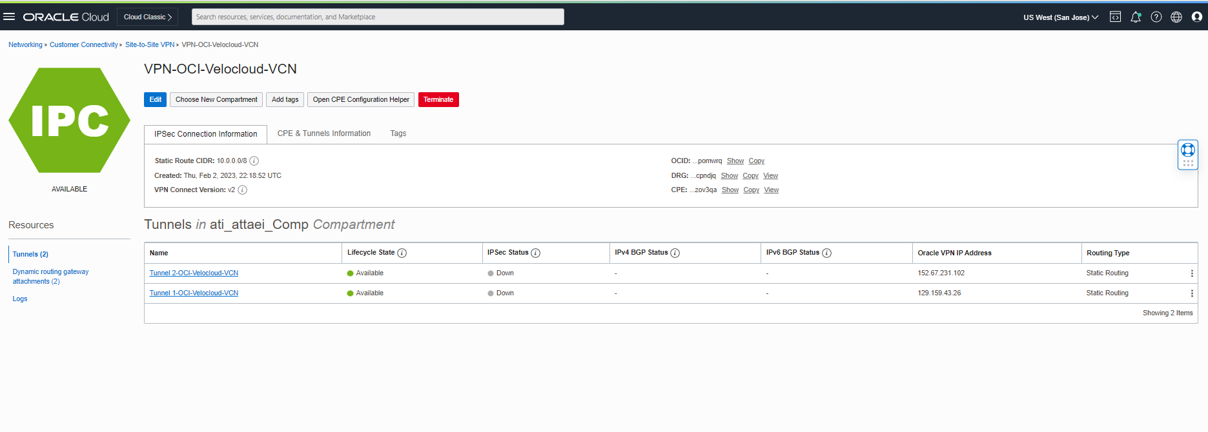Open the hamburger navigation menu
1208x432 pixels.
click(9, 17)
